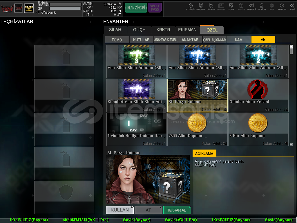Select 1 Günlük Hediye Kutusu item
297x223 pixels.
pos(137,129)
